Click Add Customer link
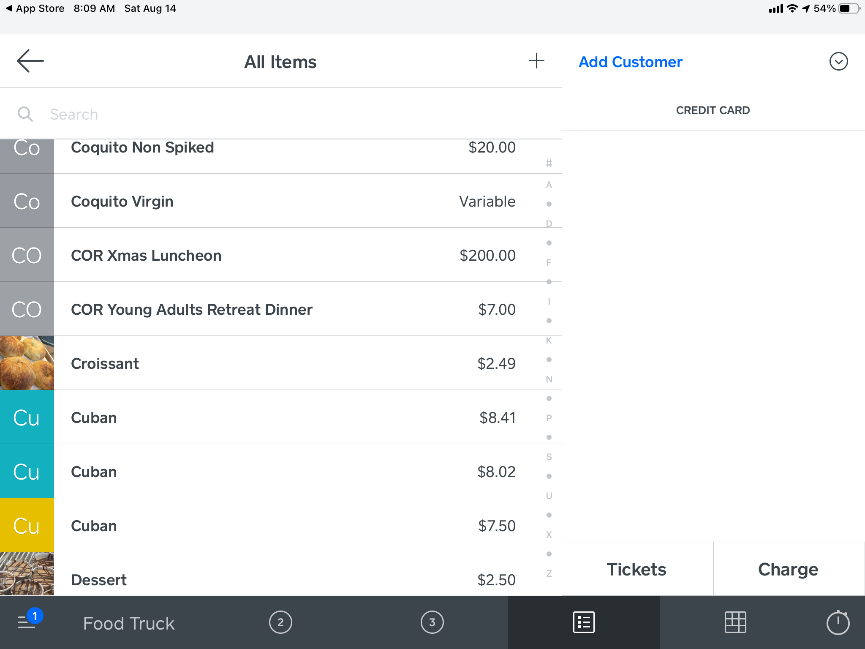This screenshot has width=865, height=649. pos(630,62)
